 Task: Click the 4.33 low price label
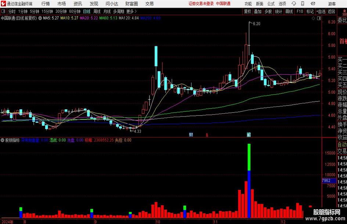(x=137, y=131)
